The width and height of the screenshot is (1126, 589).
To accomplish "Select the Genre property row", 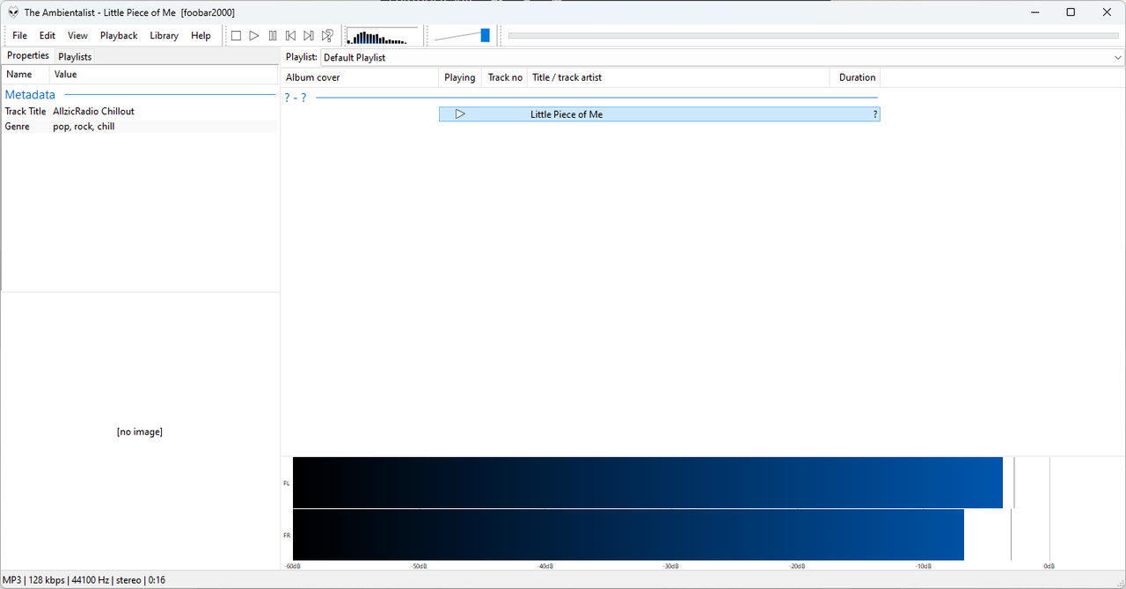I will click(x=140, y=127).
